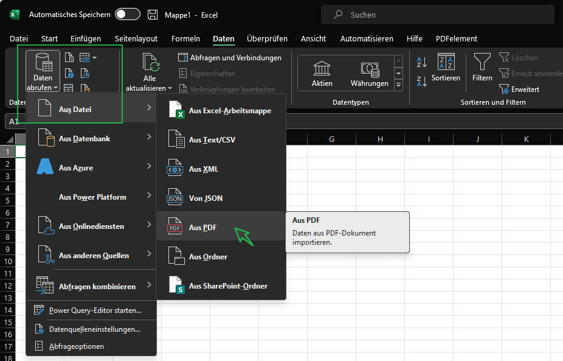
Task: Expand the Datentypen gallery more arrow
Action: point(398,85)
